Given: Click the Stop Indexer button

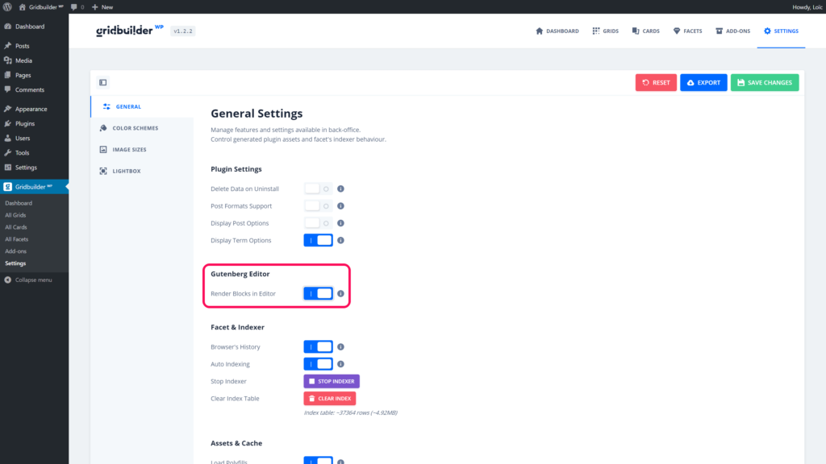Looking at the screenshot, I should [x=332, y=381].
